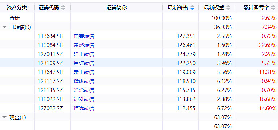Open 锂科转债 bond link
The height and width of the screenshot is (130, 278).
tap(84, 99)
